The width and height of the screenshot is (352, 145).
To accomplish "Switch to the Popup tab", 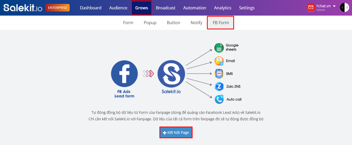I will point(150,23).
